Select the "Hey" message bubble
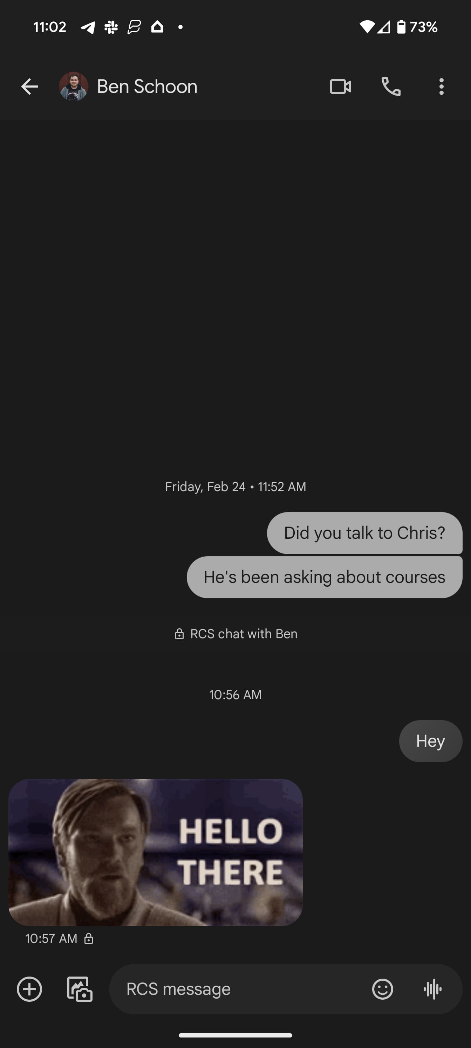Viewport: 471px width, 1048px height. 430,741
